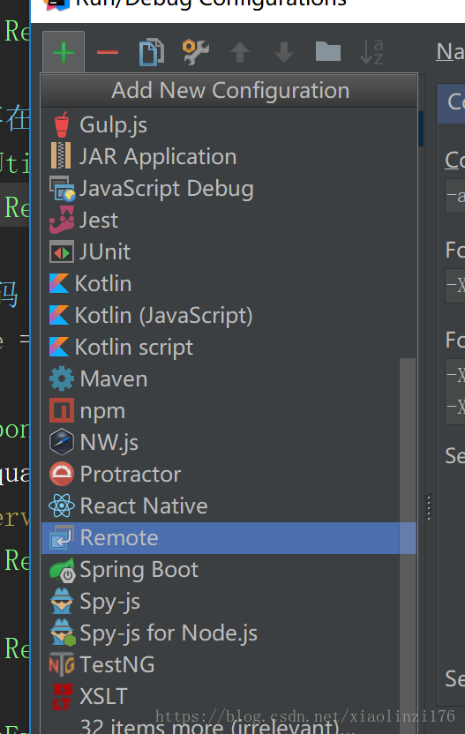Click the Gulp.js red cup icon
Viewport: 465px width, 734px height.
click(x=62, y=125)
